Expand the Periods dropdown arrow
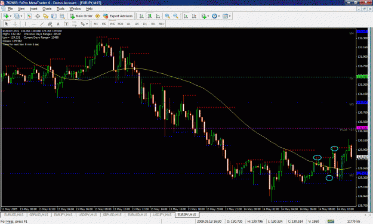Image resolution: width=373 pixels, height=224 pixels. point(219,16)
